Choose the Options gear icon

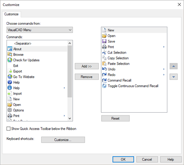(x=10, y=110)
